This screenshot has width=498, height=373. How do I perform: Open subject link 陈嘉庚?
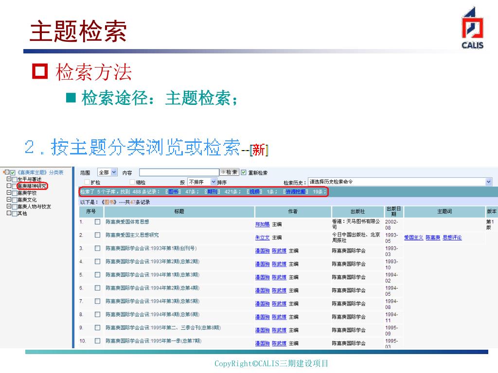pos(433,237)
